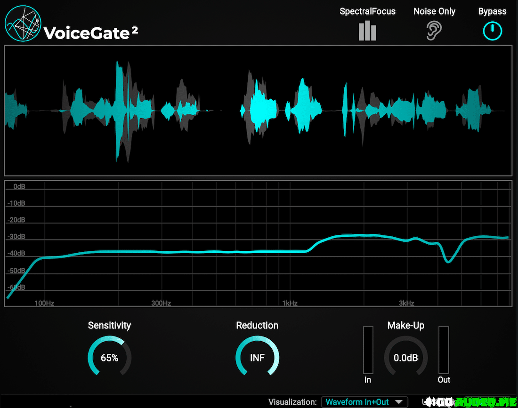The height and width of the screenshot is (408, 518).
Task: Click the VoiceGate 2 logo icon
Action: coord(23,24)
